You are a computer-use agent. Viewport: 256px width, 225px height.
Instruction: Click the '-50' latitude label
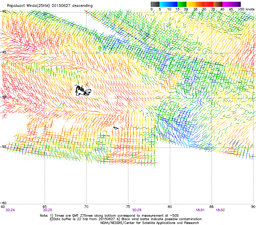click(3, 97)
